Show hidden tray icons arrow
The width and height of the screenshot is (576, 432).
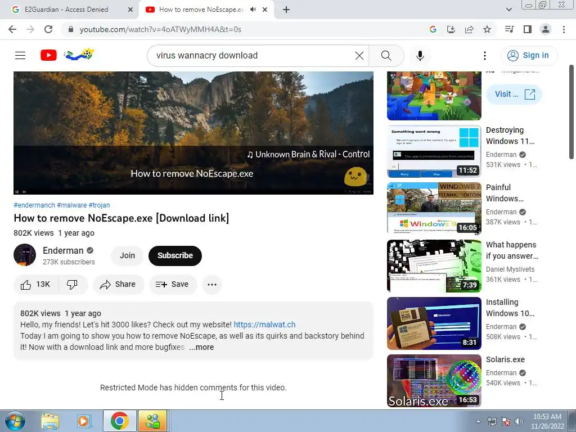coord(478,421)
